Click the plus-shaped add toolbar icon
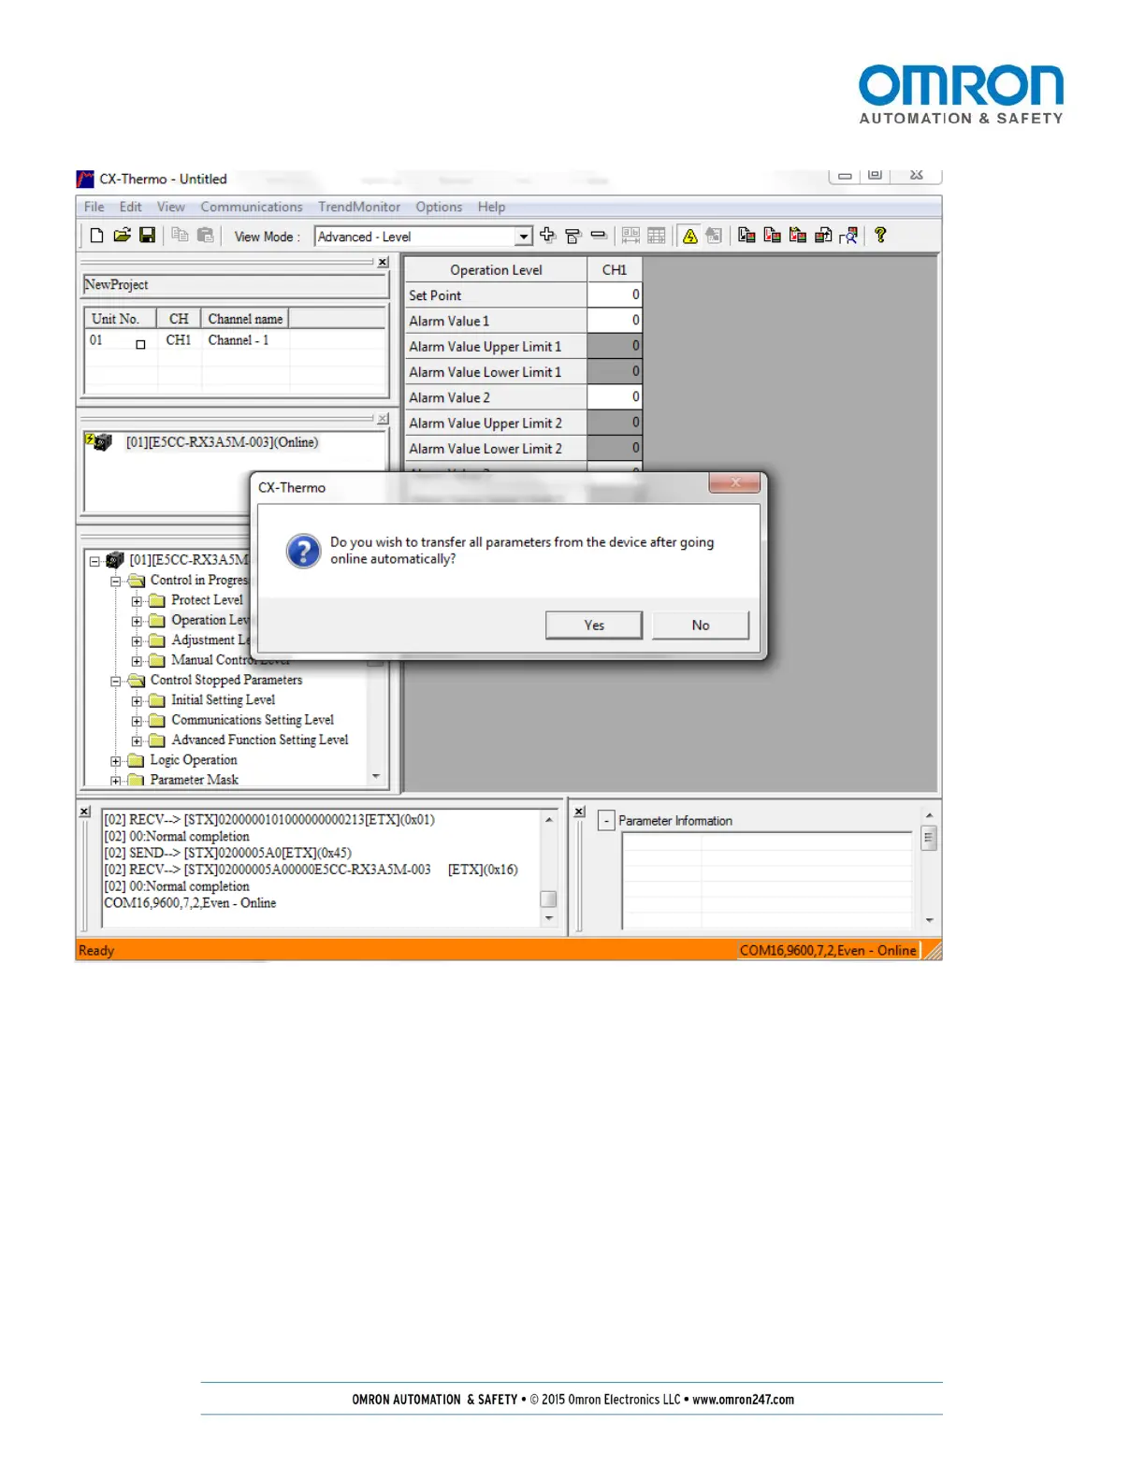The height and width of the screenshot is (1481, 1145). tap(547, 236)
